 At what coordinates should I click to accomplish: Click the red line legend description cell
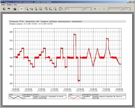pos(109,97)
